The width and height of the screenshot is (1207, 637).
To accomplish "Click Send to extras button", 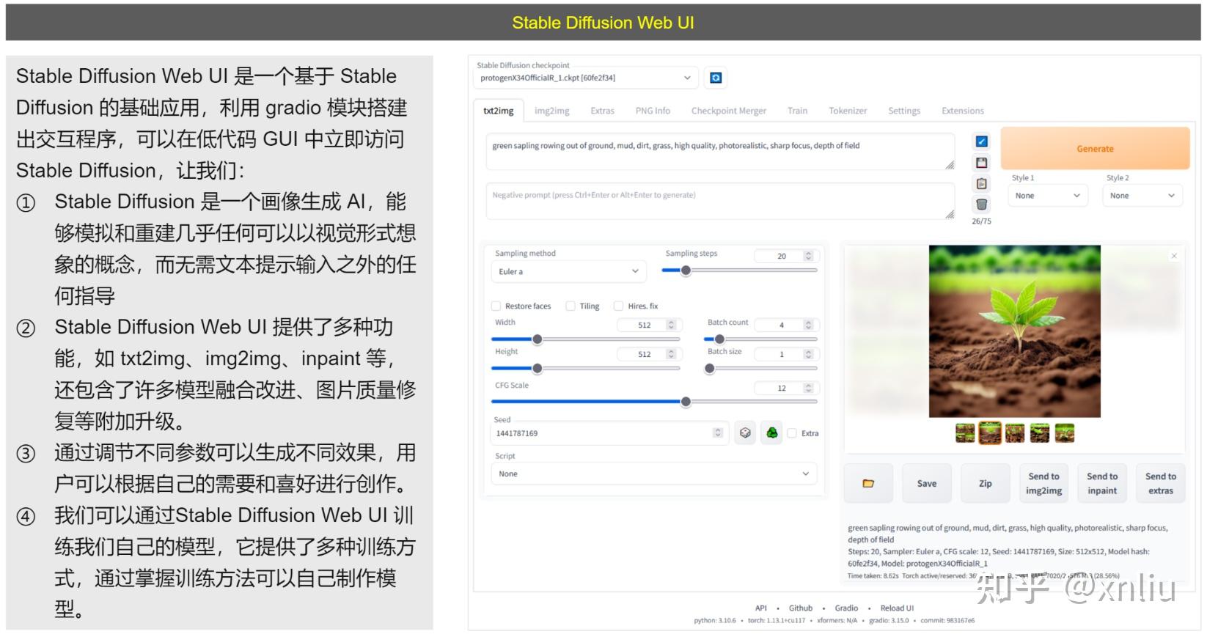I will [1161, 484].
